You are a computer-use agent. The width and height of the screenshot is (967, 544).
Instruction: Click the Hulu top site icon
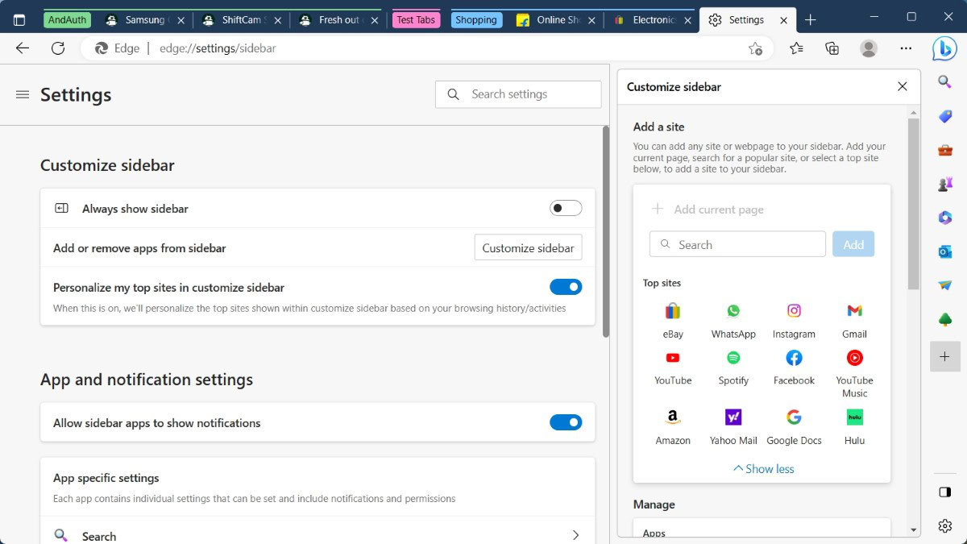(854, 417)
